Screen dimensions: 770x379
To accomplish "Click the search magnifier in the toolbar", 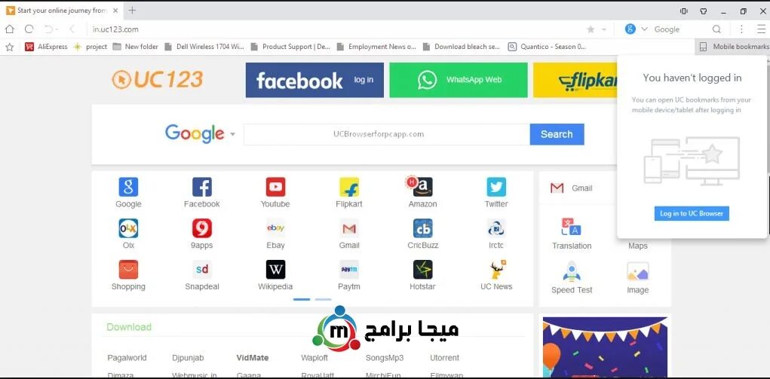I will coord(716,29).
